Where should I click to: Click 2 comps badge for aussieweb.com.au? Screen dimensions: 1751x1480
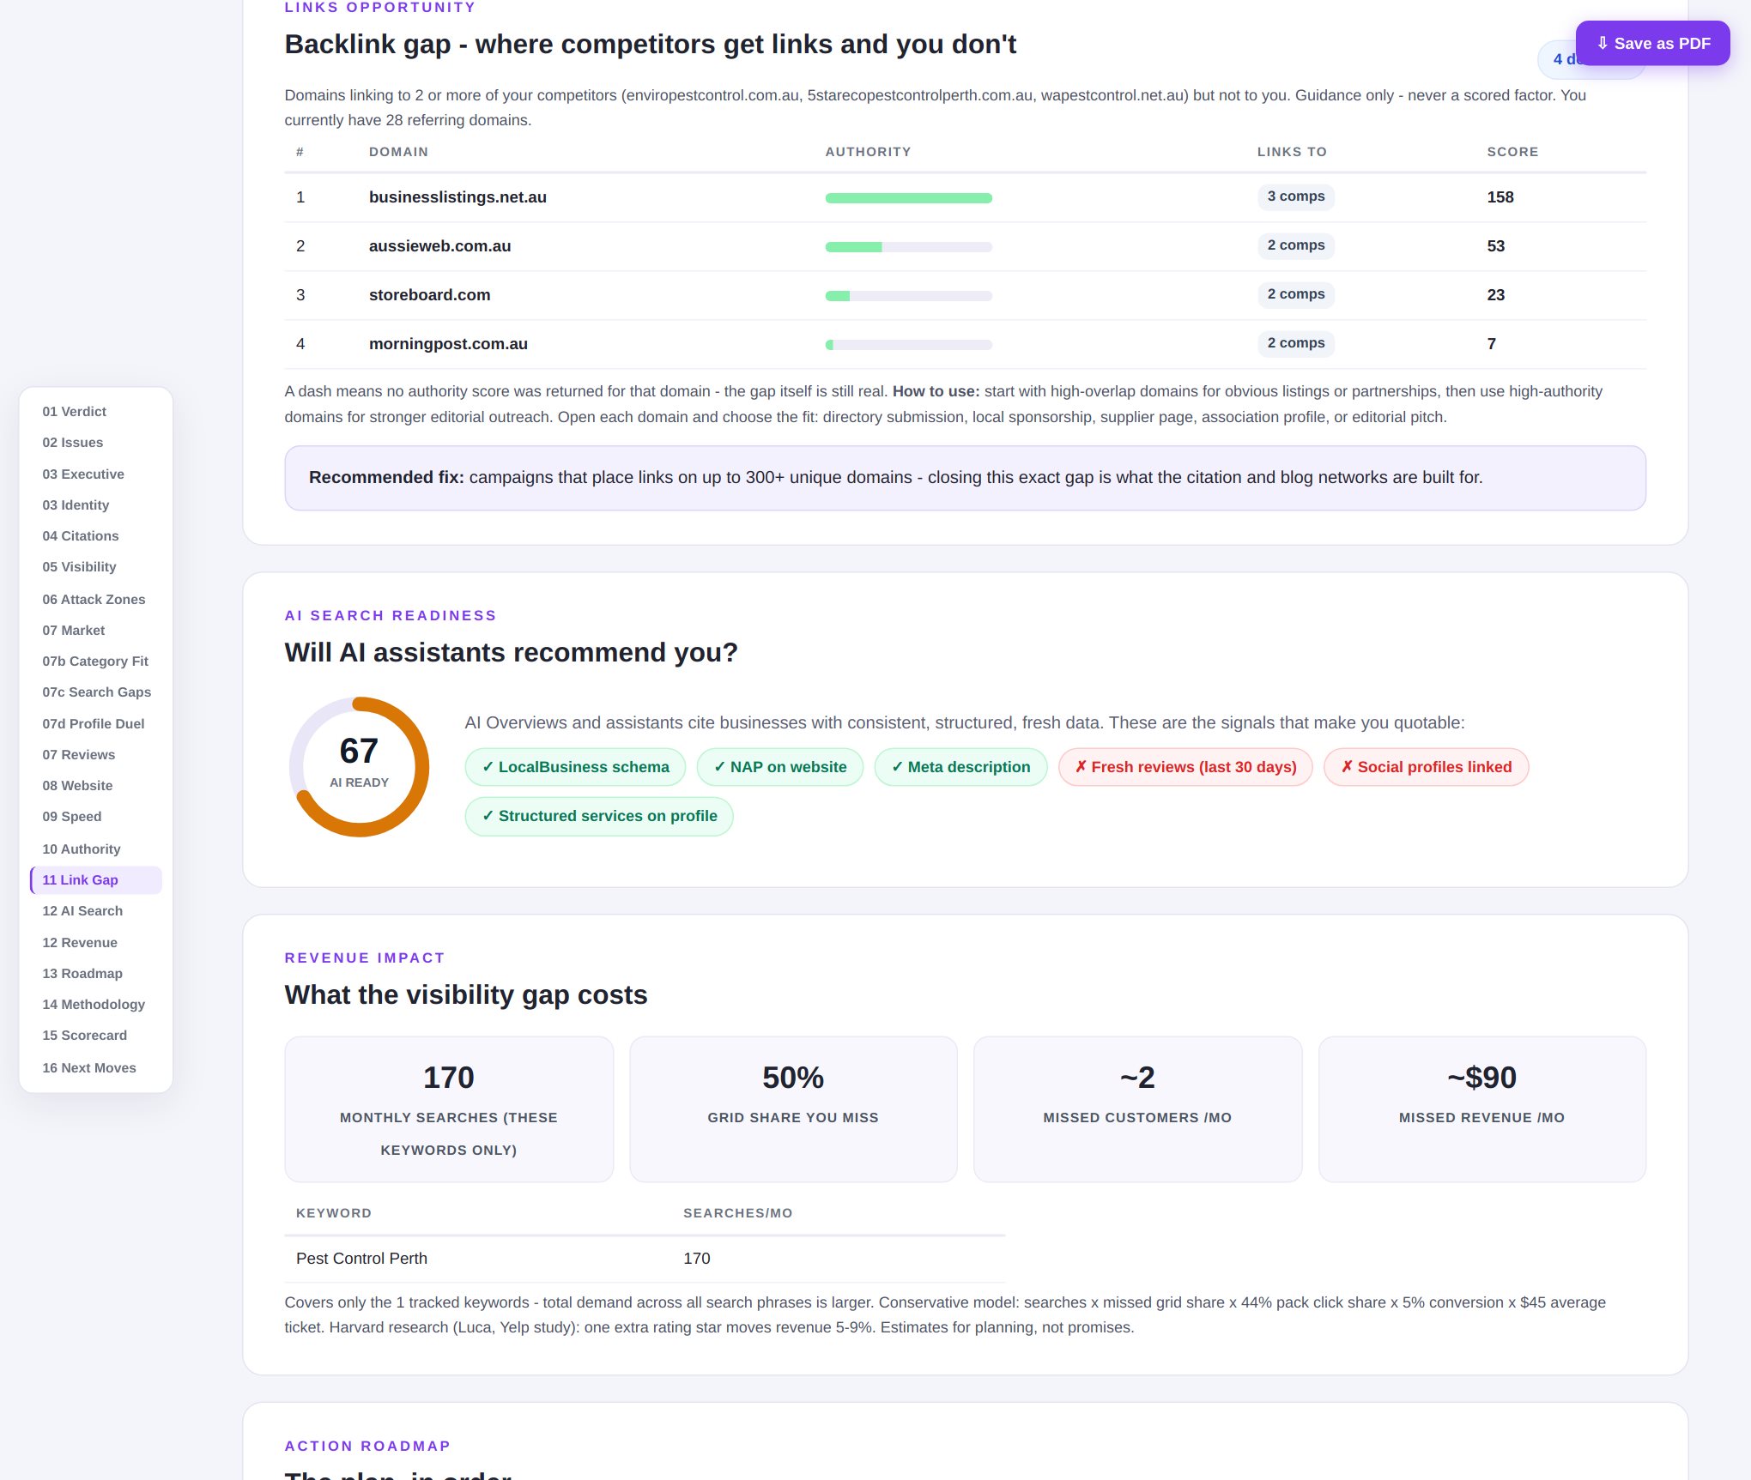point(1296,245)
